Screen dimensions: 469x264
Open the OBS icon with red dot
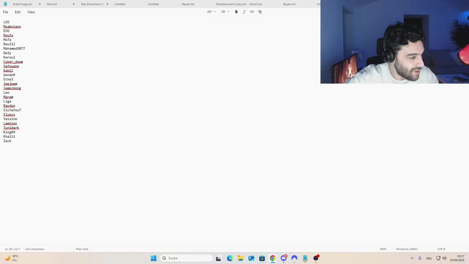click(x=316, y=258)
